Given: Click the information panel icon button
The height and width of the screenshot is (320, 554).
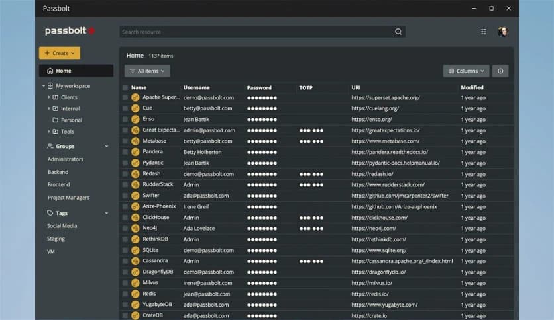Looking at the screenshot, I should pos(500,71).
